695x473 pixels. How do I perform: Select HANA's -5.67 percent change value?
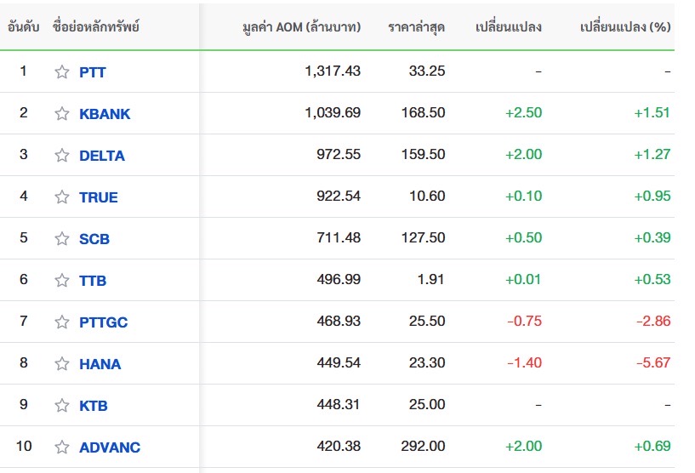653,363
